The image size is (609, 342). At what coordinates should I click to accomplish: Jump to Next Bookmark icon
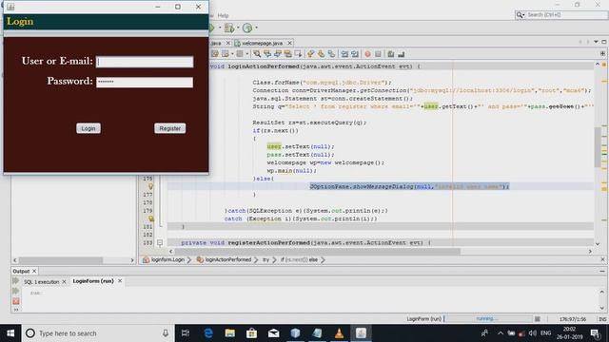[x=321, y=54]
